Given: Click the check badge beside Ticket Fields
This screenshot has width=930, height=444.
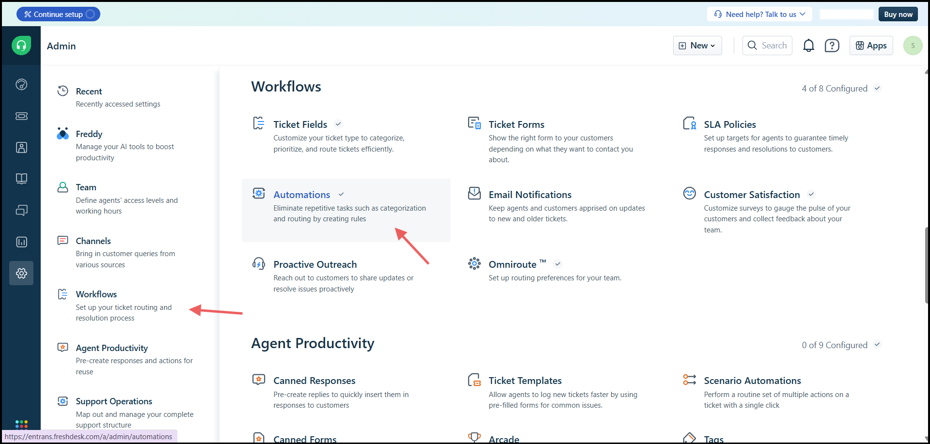Looking at the screenshot, I should (x=338, y=124).
